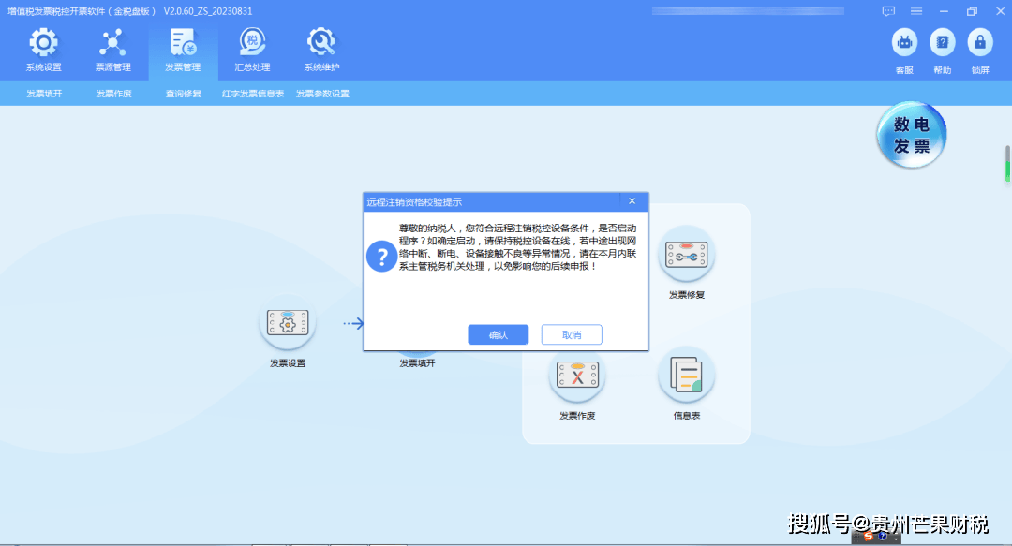
Task: Confirm the dialog with 确认 button
Action: [x=498, y=334]
